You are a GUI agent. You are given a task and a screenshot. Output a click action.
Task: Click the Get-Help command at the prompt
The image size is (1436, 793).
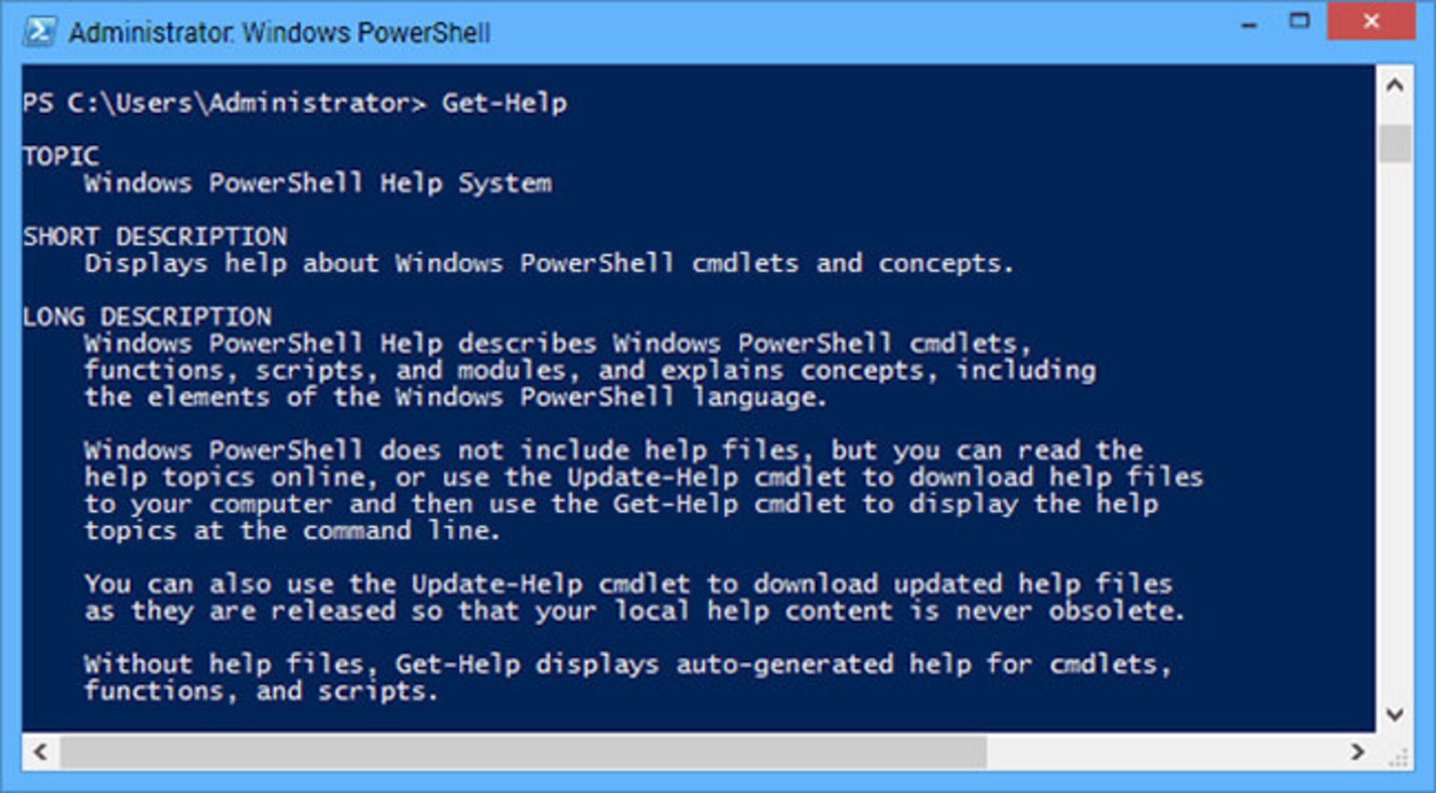click(x=504, y=102)
